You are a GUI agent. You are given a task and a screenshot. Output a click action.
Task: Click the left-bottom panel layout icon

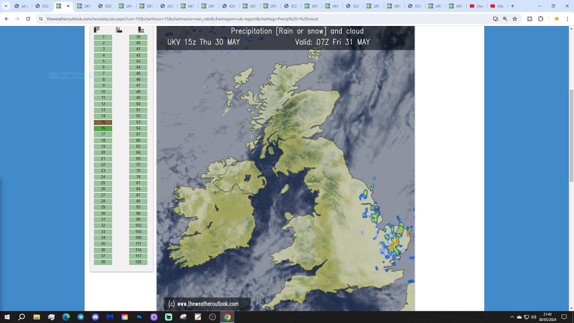(119, 30)
